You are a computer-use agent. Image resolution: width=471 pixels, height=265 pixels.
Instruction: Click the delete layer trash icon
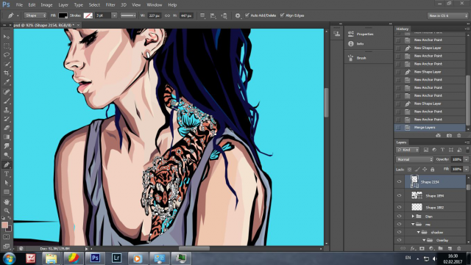point(458,248)
